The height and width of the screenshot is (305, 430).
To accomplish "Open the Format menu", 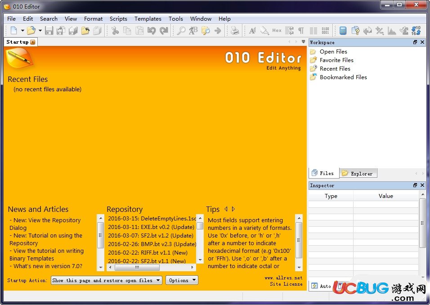I will coord(93,18).
